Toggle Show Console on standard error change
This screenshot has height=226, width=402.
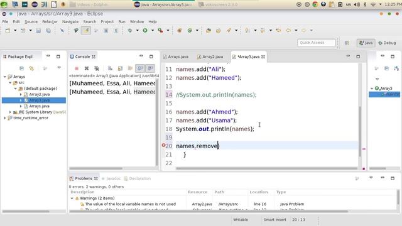pos(150,68)
